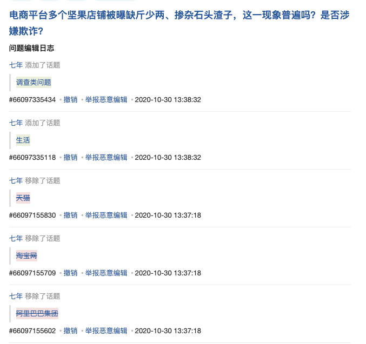Viewport: 366px width, 344px height.
Task: Click the 问题编辑日志 heading
Action: [x=32, y=48]
